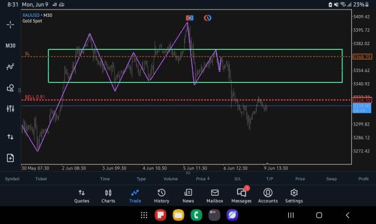Image resolution: width=376 pixels, height=224 pixels.
Task: Open the Settings tab
Action: [x=294, y=196]
